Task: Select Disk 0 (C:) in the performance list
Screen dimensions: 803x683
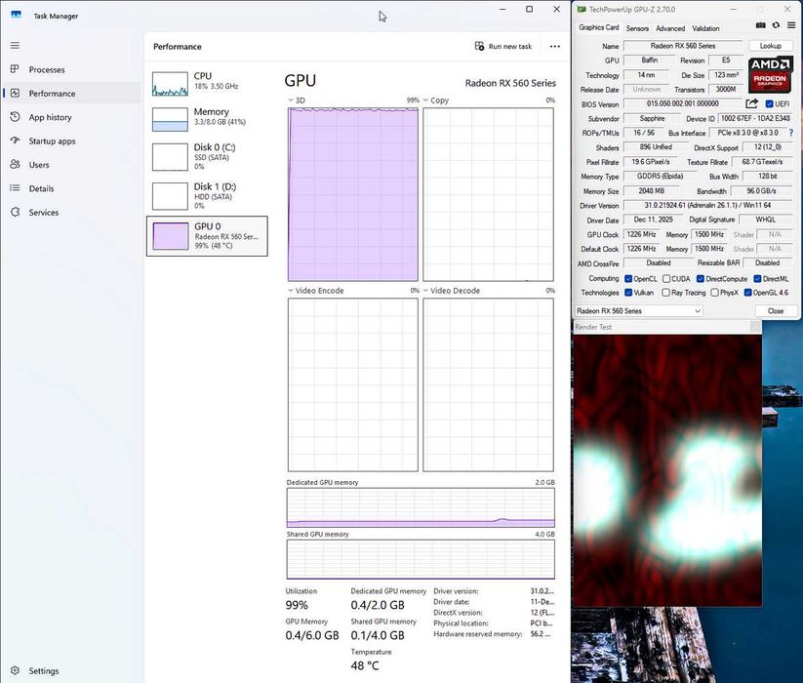Action: [x=207, y=156]
